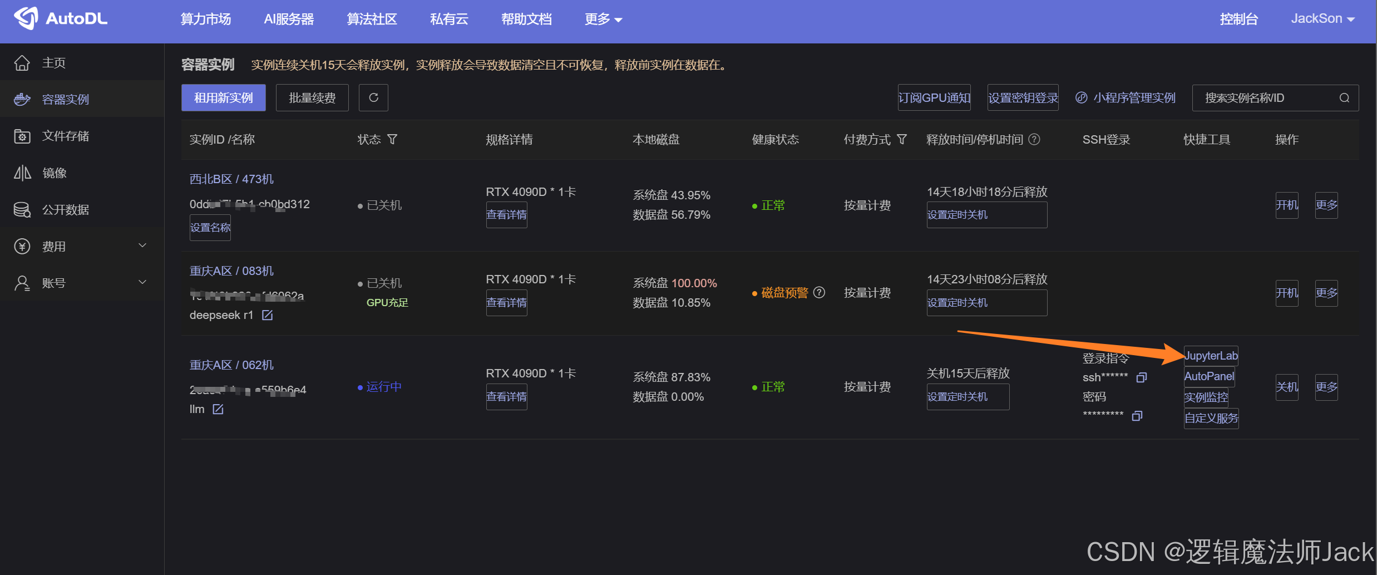This screenshot has height=575, width=1377.
Task: Click the 磁盘预警 health status
Action: point(784,293)
